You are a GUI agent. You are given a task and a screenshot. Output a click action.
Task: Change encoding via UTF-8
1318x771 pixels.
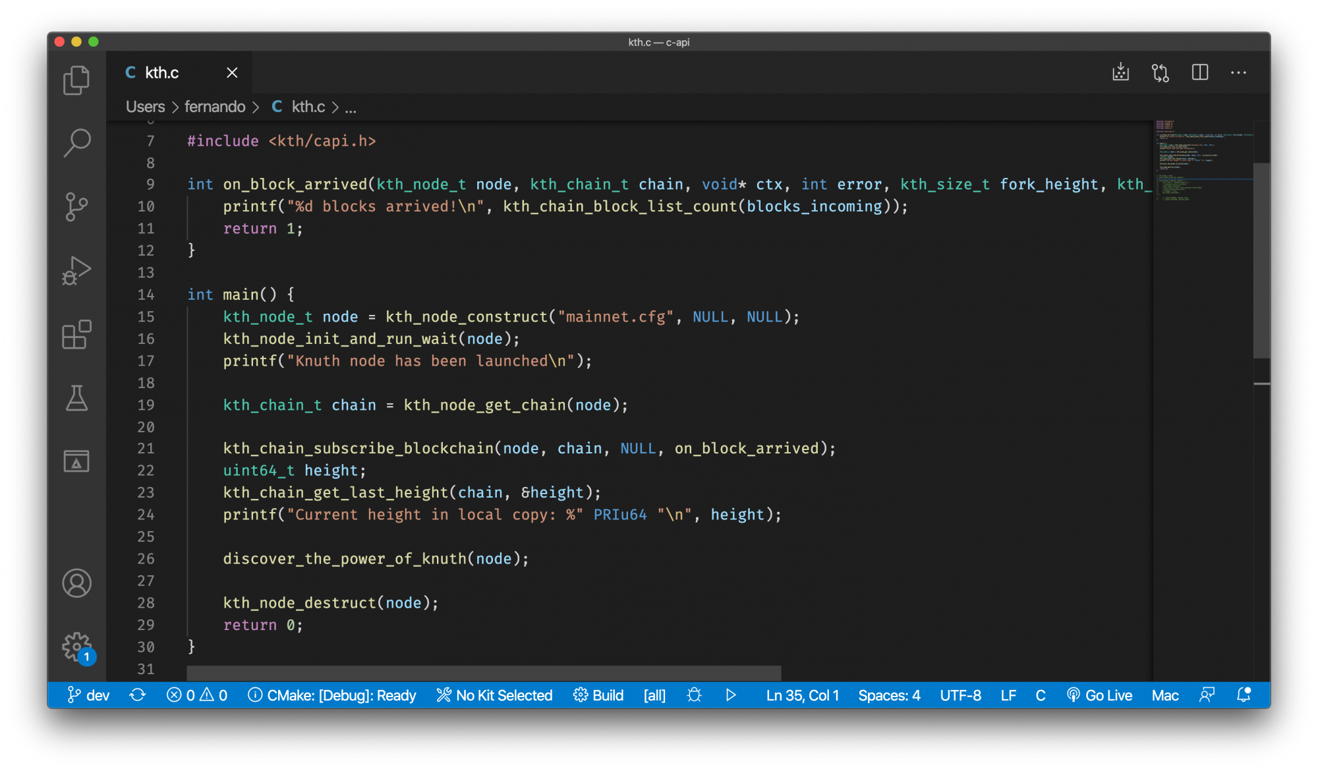pos(960,695)
